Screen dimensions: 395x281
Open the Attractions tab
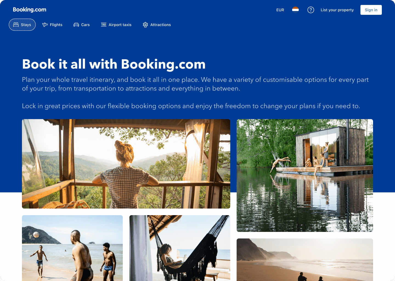pos(157,25)
